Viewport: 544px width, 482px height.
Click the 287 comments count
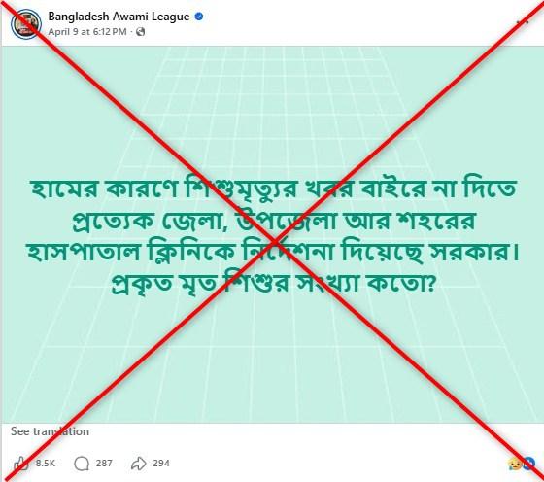coord(104,464)
